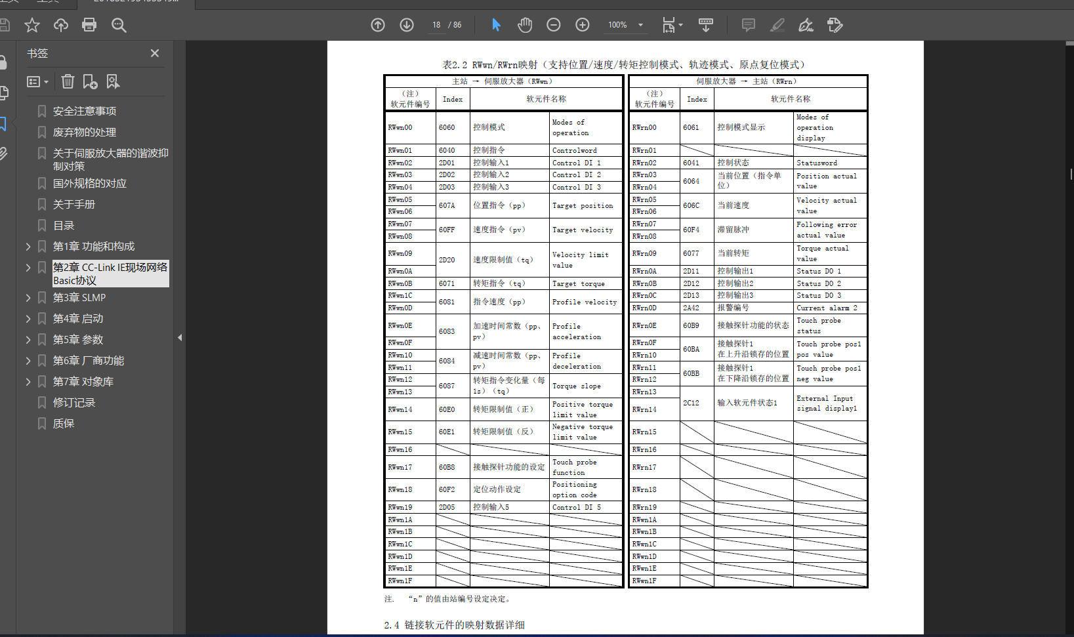This screenshot has height=637, width=1074.
Task: Zoom in with the plus button
Action: (583, 25)
